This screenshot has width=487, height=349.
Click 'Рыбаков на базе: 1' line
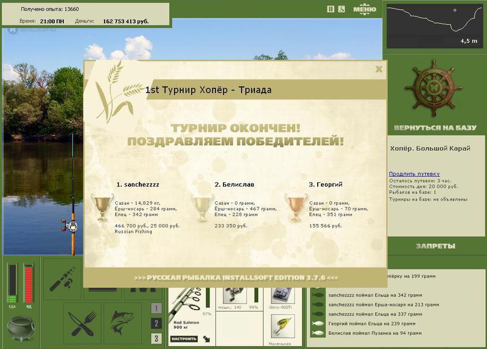413,192
